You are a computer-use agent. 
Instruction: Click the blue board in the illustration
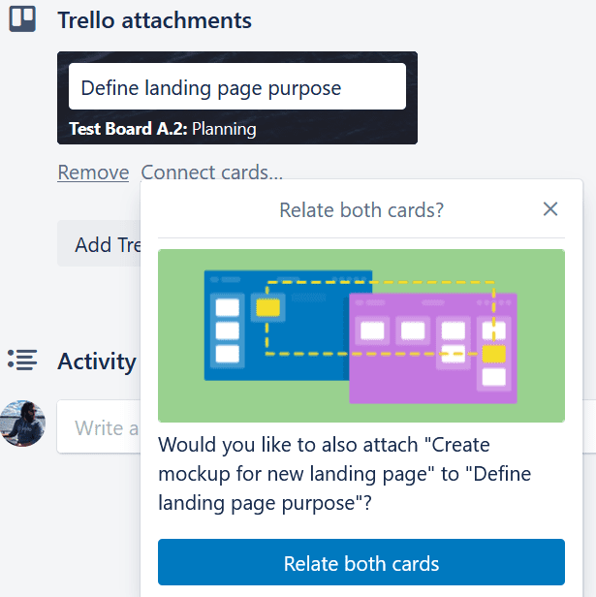pos(276,326)
